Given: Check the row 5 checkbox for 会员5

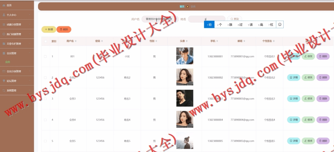Looking at the screenshot, I should [45, 141].
